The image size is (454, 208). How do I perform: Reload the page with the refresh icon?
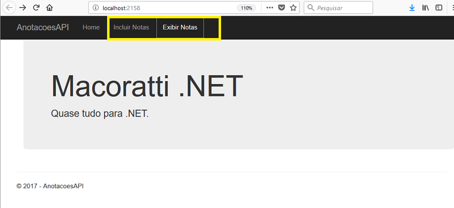pyautogui.click(x=36, y=8)
